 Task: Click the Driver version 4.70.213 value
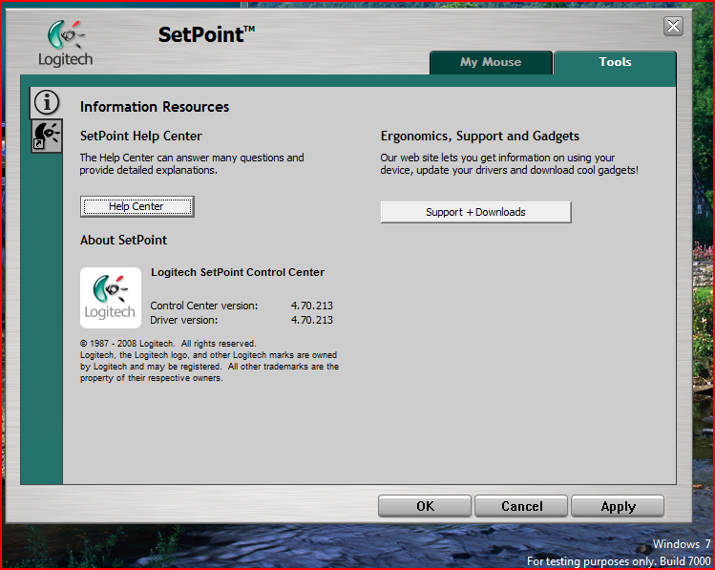click(x=312, y=320)
